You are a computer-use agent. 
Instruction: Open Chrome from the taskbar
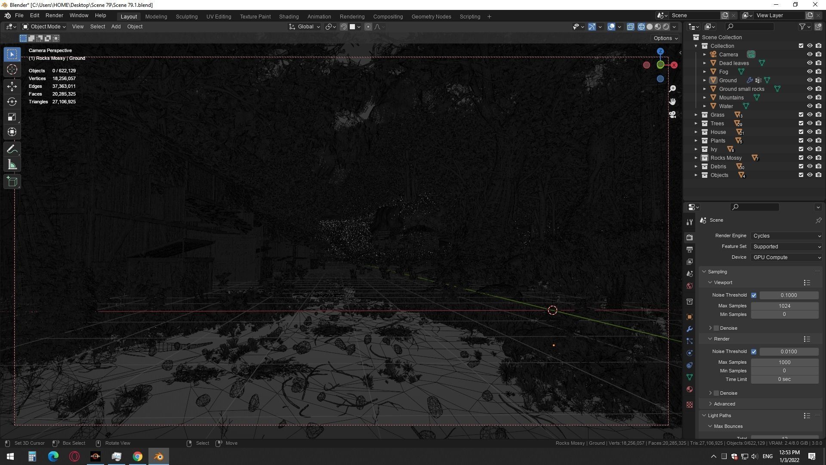tap(137, 456)
